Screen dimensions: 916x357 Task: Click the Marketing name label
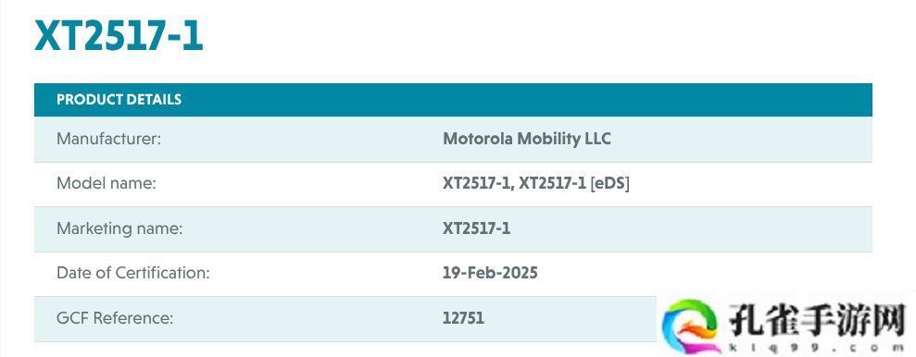coord(119,228)
